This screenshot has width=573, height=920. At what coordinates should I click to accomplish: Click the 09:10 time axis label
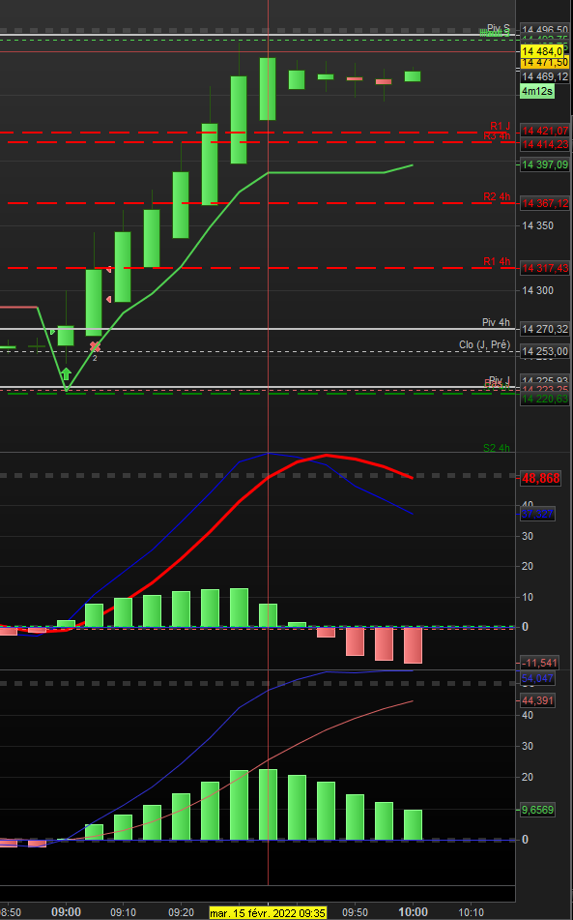pos(123,913)
